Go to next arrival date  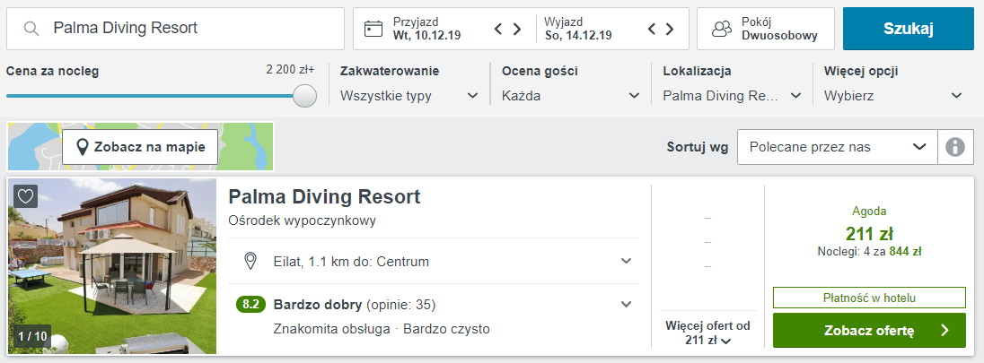[517, 29]
